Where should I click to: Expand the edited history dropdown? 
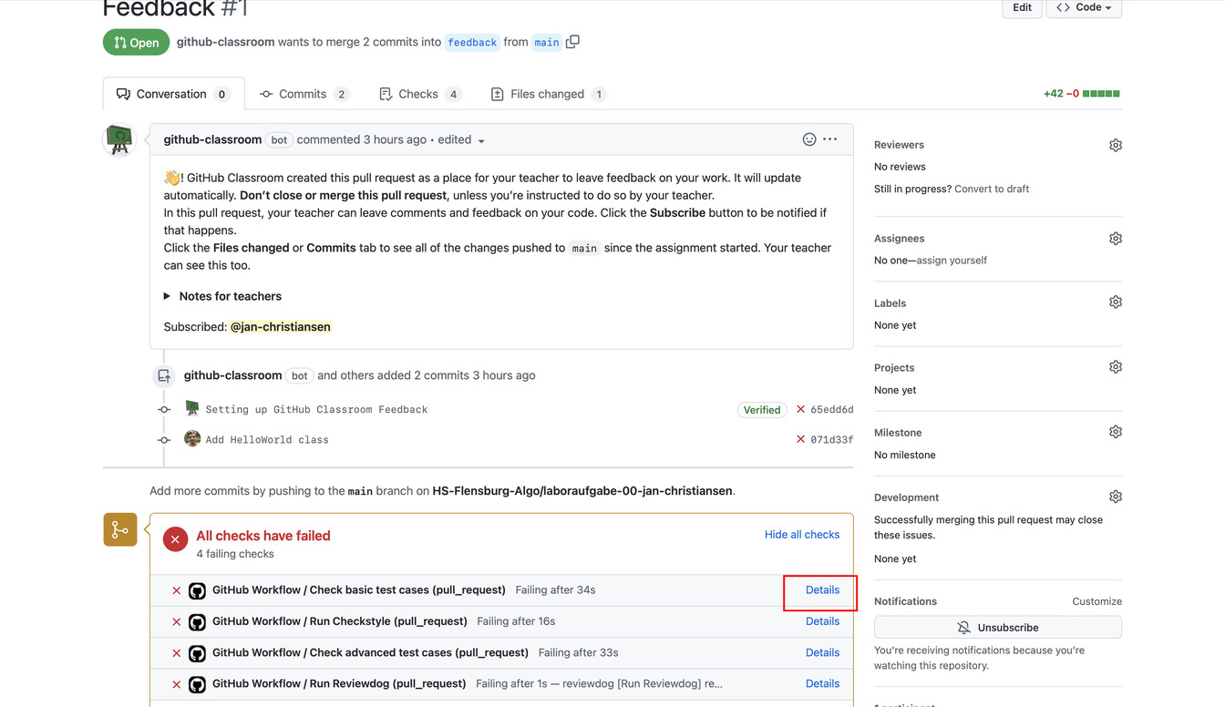point(480,141)
